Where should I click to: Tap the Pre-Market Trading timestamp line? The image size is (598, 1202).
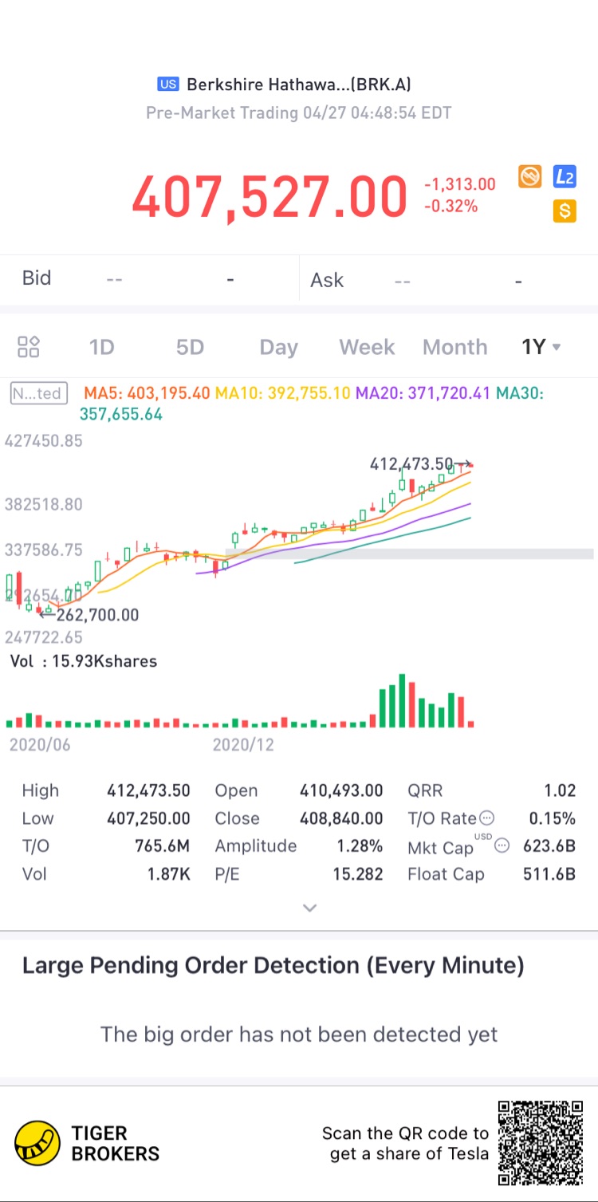click(x=299, y=112)
